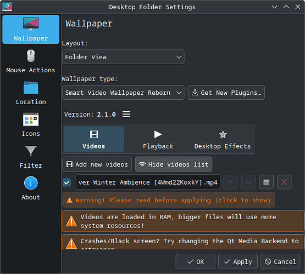This screenshot has width=305, height=274.
Task: Uncheck the Winter Ambience video checkbox
Action: pos(66,182)
